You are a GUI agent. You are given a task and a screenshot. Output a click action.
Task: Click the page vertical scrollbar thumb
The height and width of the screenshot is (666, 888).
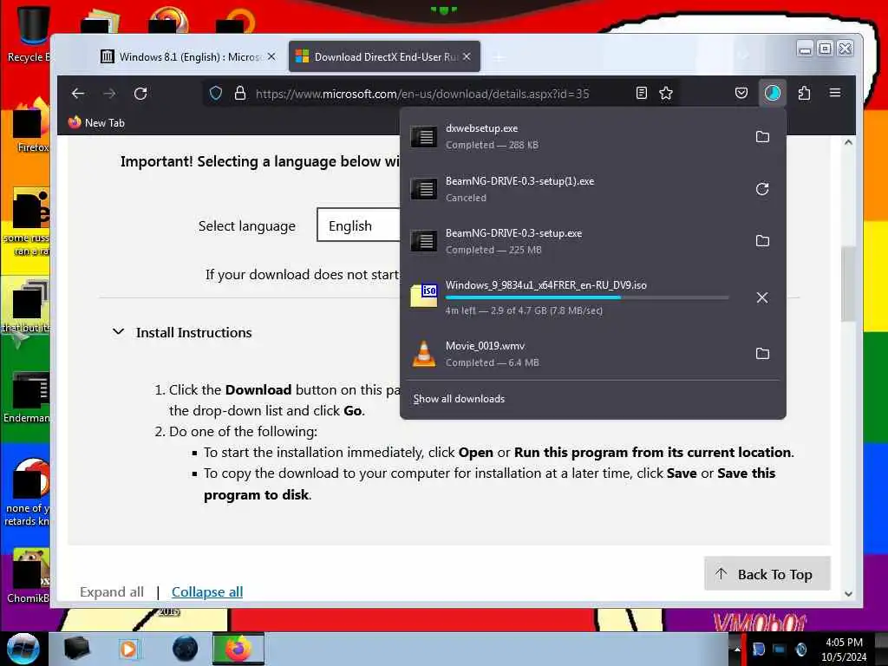pyautogui.click(x=848, y=284)
